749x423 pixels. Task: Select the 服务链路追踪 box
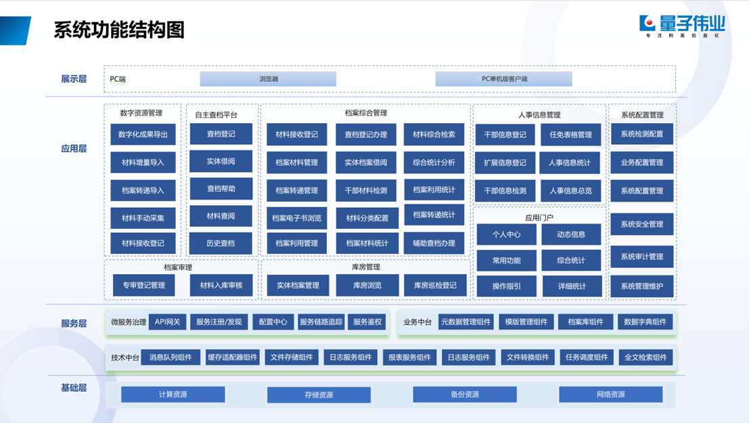coord(321,321)
